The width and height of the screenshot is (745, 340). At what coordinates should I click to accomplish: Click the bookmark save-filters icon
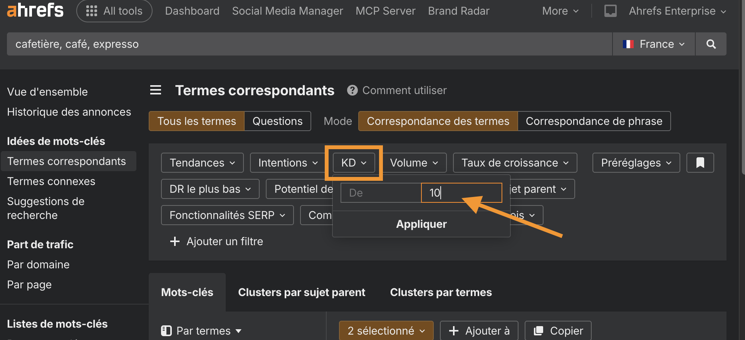tap(700, 163)
